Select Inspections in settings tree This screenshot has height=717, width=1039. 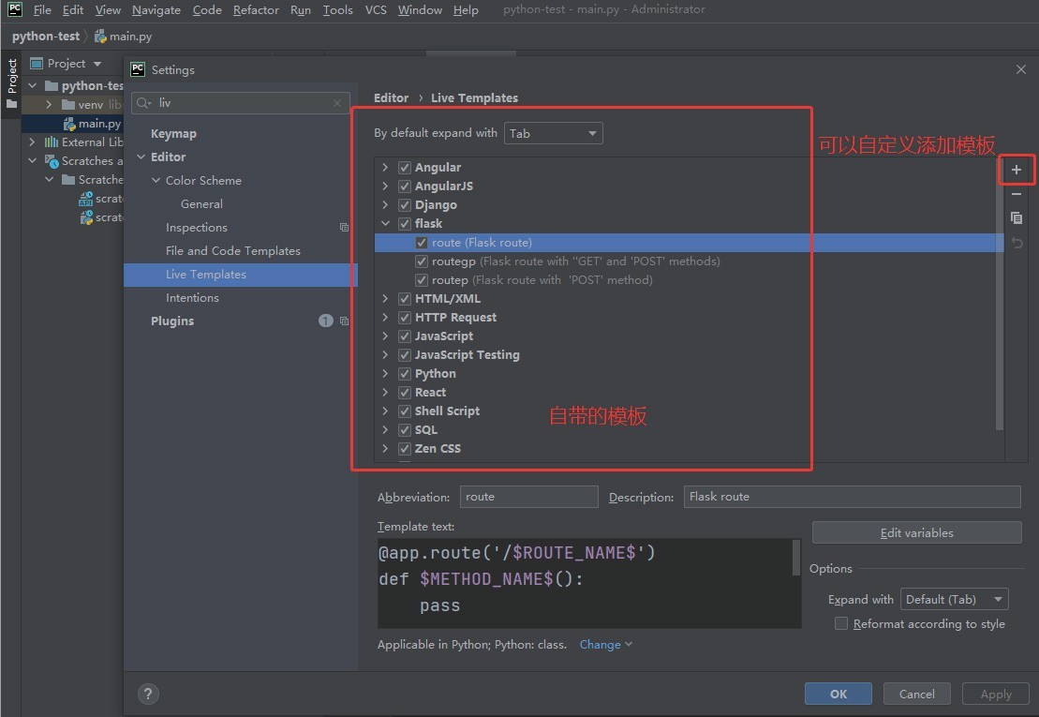coord(196,228)
